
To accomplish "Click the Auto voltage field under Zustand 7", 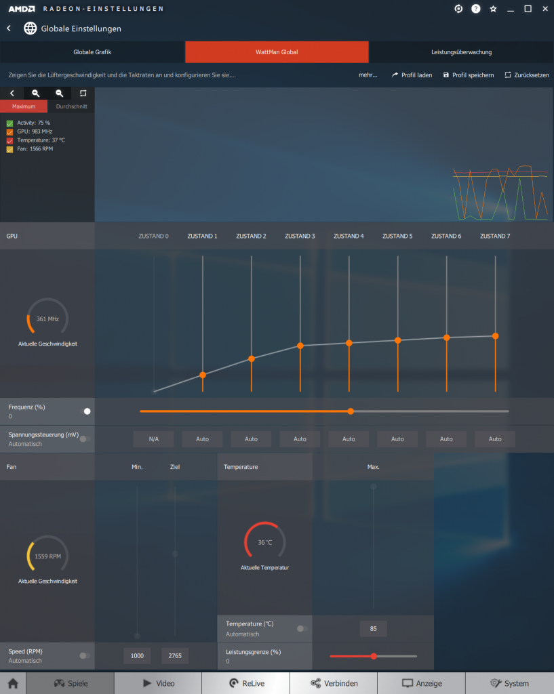I will pos(495,439).
